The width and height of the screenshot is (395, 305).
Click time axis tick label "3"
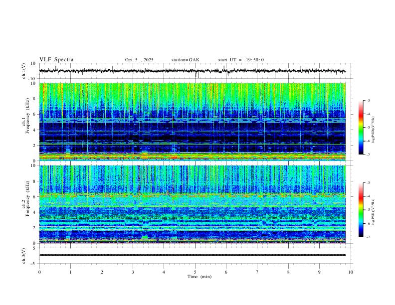point(133,272)
